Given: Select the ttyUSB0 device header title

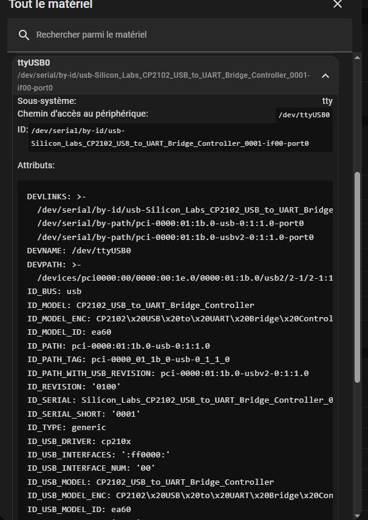Looking at the screenshot, I should (x=34, y=63).
